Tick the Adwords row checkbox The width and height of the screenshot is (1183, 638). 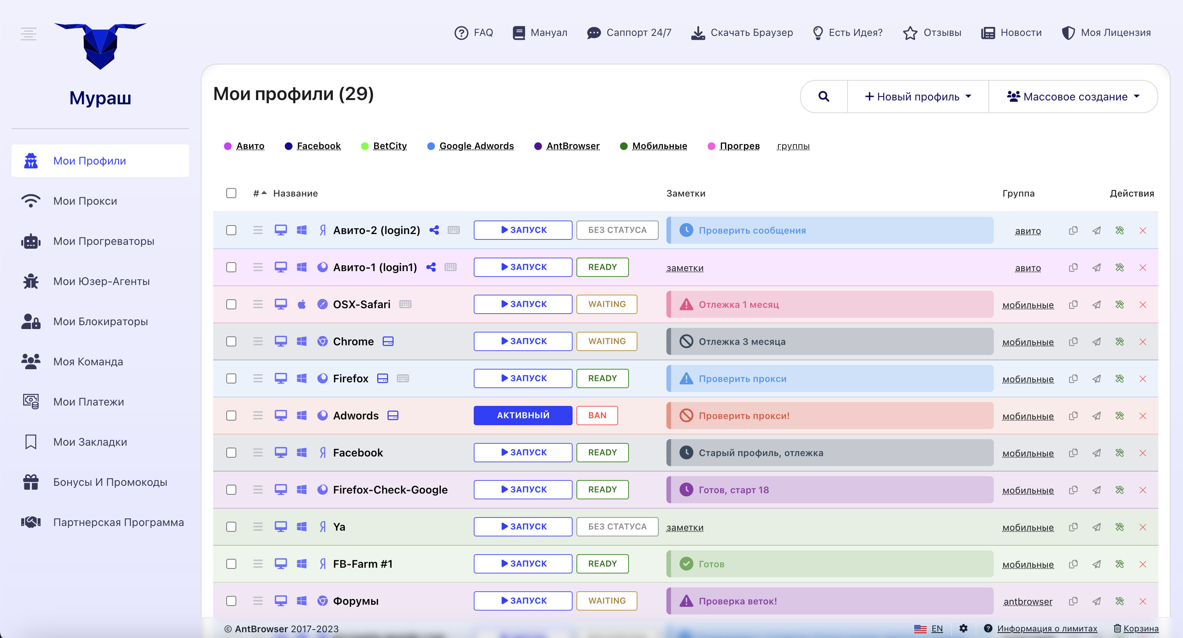click(x=231, y=415)
